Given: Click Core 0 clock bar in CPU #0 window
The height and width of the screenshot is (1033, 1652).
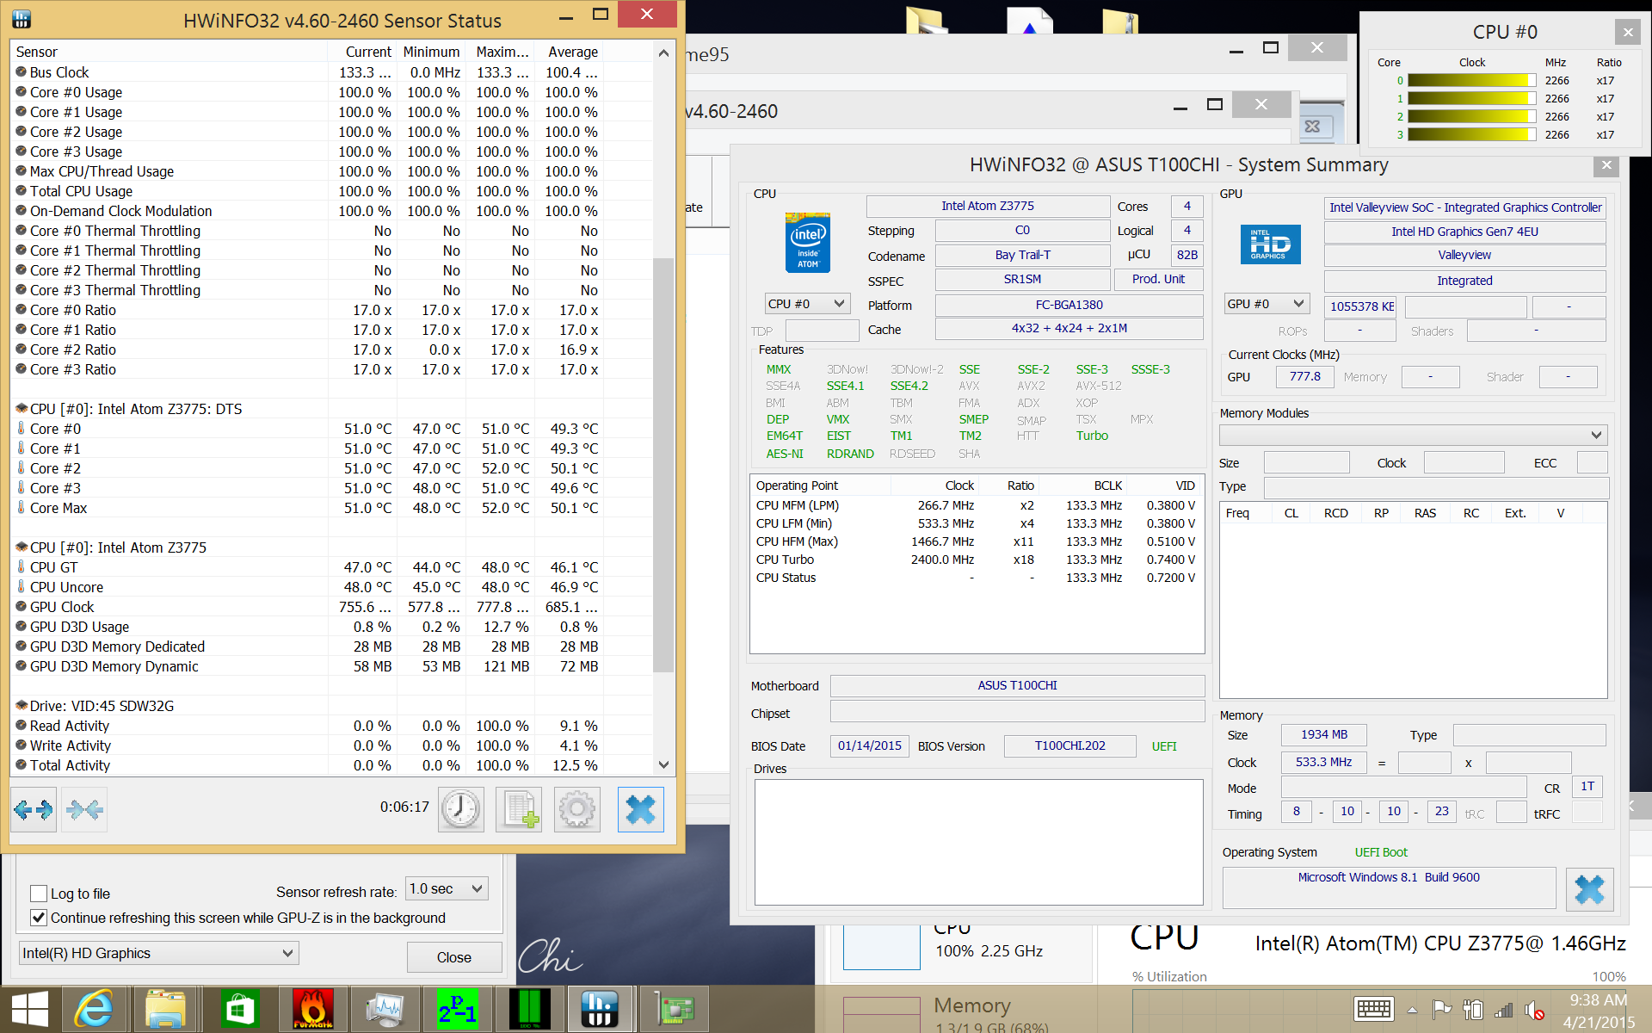Looking at the screenshot, I should pos(1472,80).
